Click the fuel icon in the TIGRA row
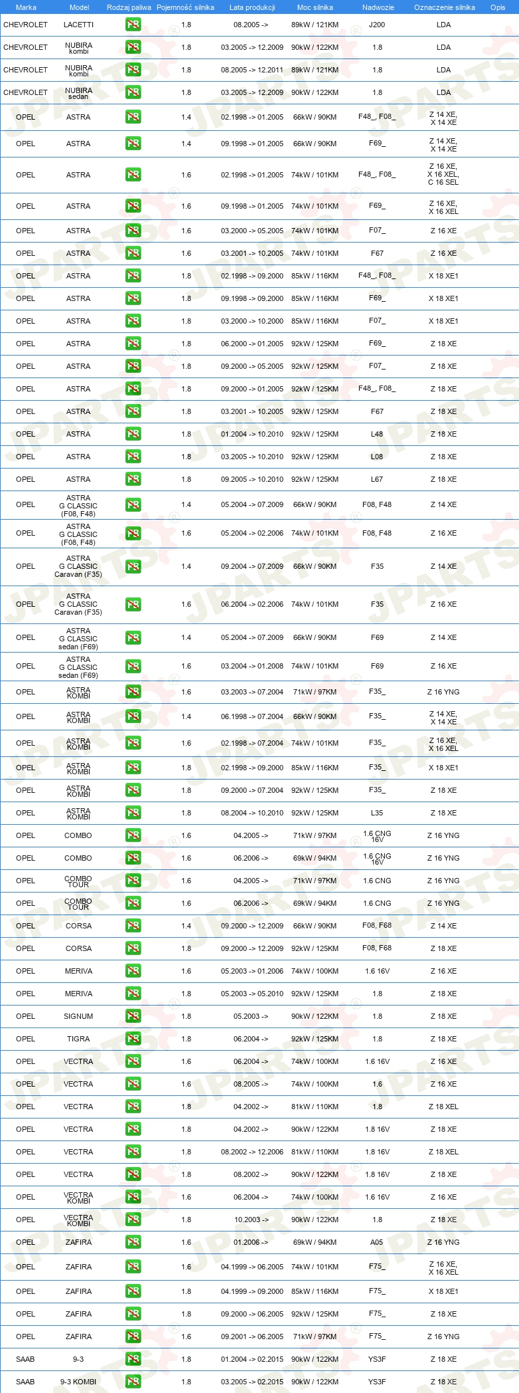Image resolution: width=519 pixels, height=1393 pixels. point(133,1039)
